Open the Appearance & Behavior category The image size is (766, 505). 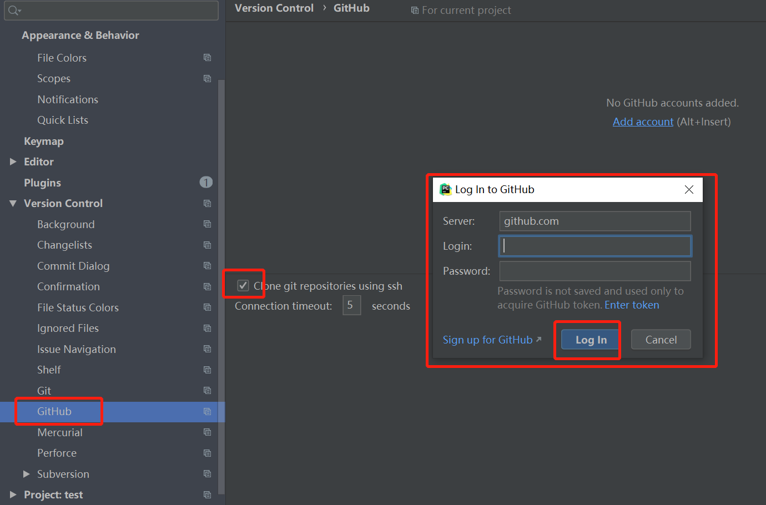(80, 36)
